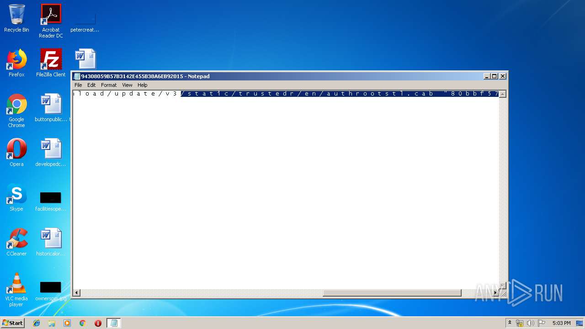Image resolution: width=585 pixels, height=329 pixels.
Task: Select buttonpublic... Word document
Action: (x=51, y=108)
